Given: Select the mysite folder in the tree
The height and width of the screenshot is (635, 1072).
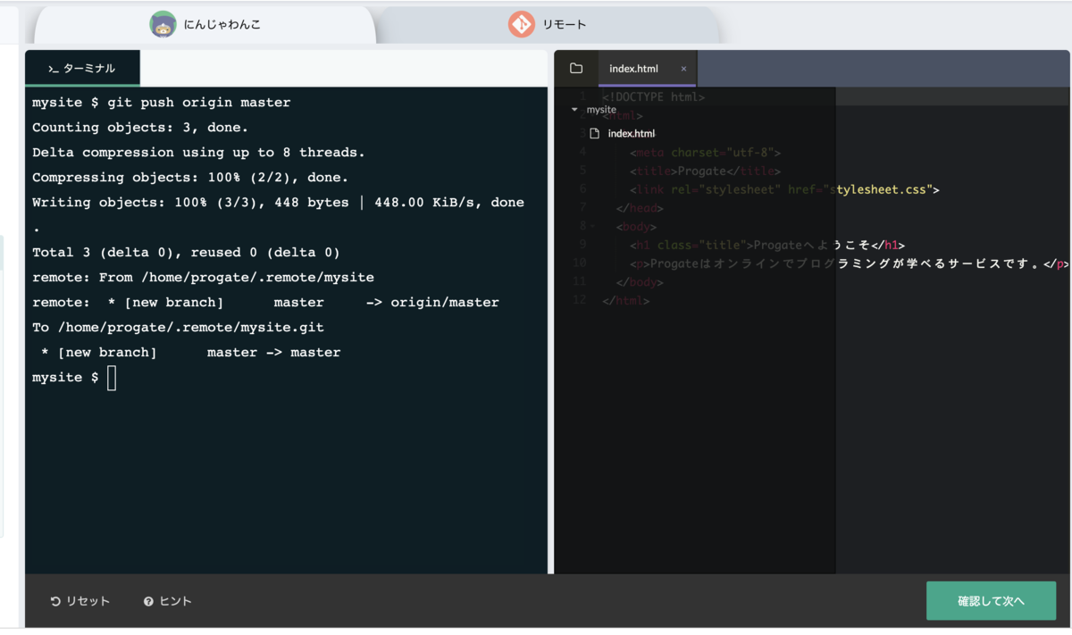Looking at the screenshot, I should tap(601, 110).
